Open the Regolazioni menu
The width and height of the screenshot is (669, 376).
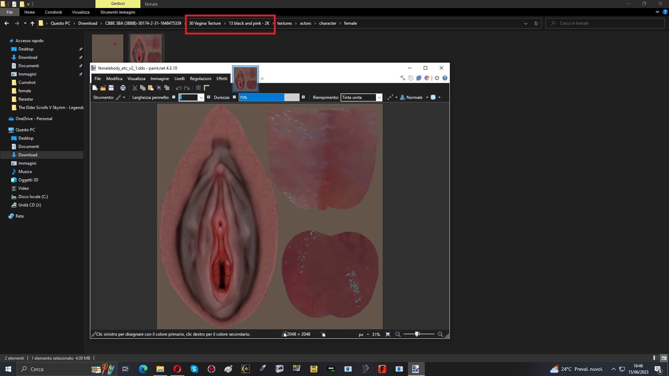(x=200, y=79)
